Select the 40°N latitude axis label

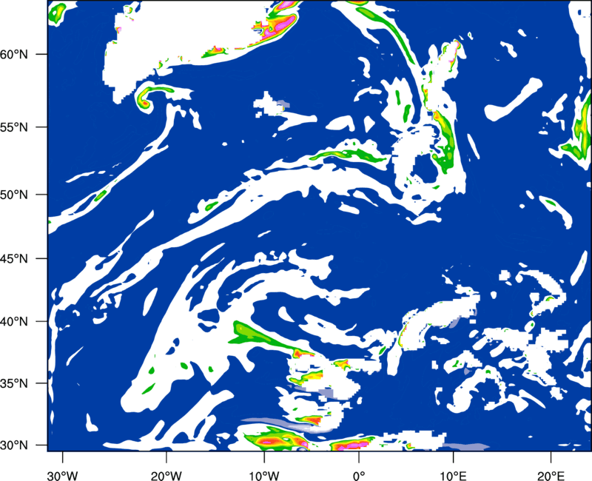point(14,322)
